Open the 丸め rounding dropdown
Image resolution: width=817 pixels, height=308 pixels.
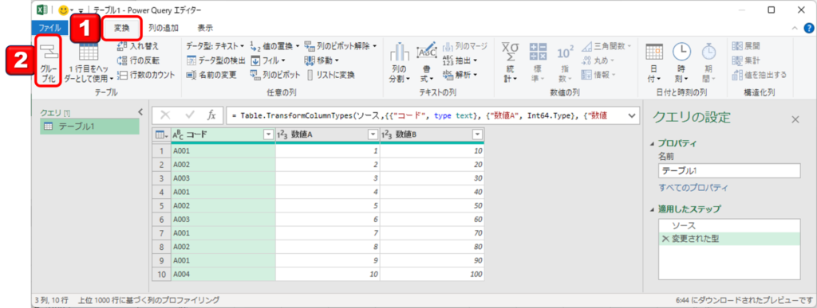[598, 60]
